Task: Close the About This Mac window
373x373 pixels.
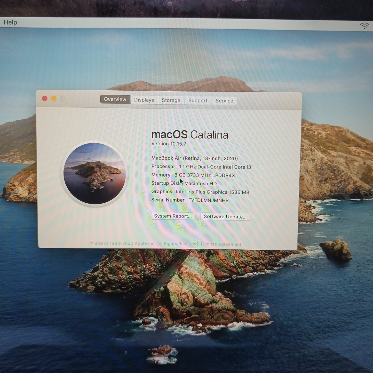Action: tap(45, 99)
